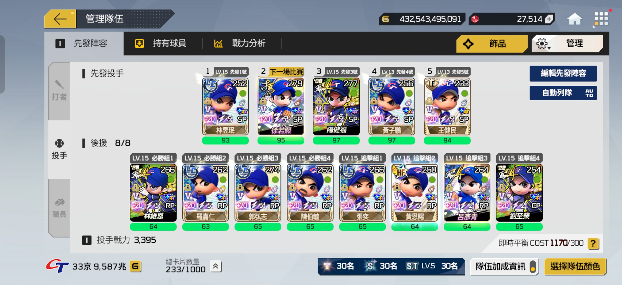Open the grid menu icon
This screenshot has height=285, width=622.
tap(601, 19)
